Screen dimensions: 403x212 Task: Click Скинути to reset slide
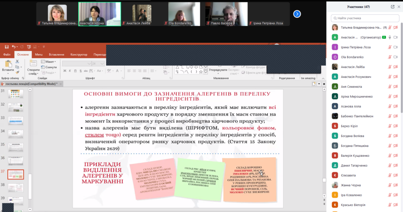point(49,67)
